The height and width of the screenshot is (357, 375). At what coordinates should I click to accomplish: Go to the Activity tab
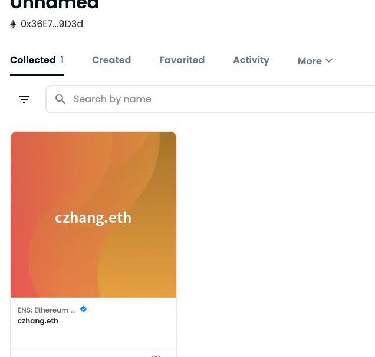(251, 60)
